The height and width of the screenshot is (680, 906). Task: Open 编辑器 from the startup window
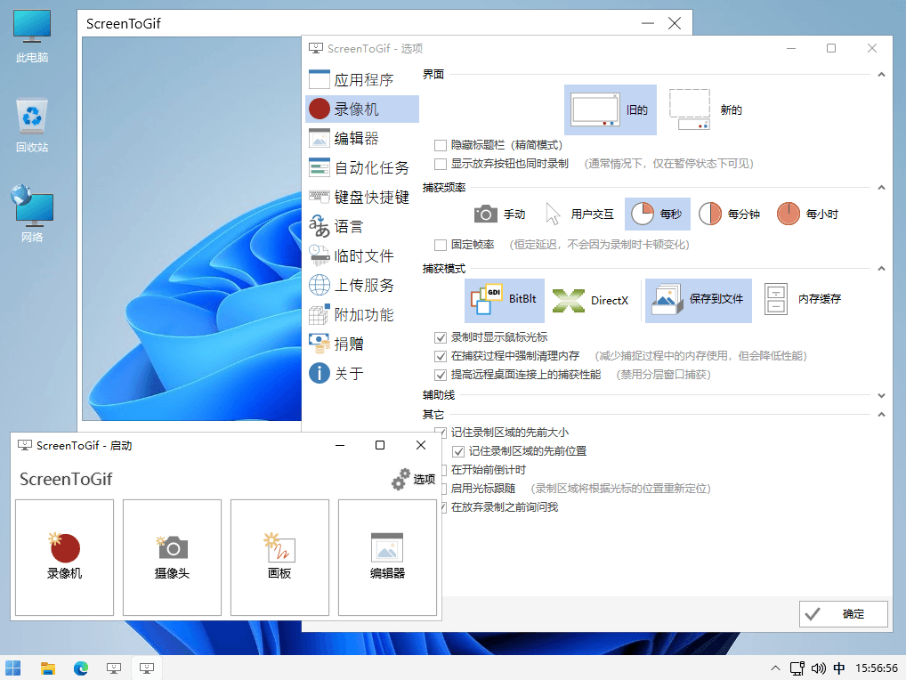(387, 557)
